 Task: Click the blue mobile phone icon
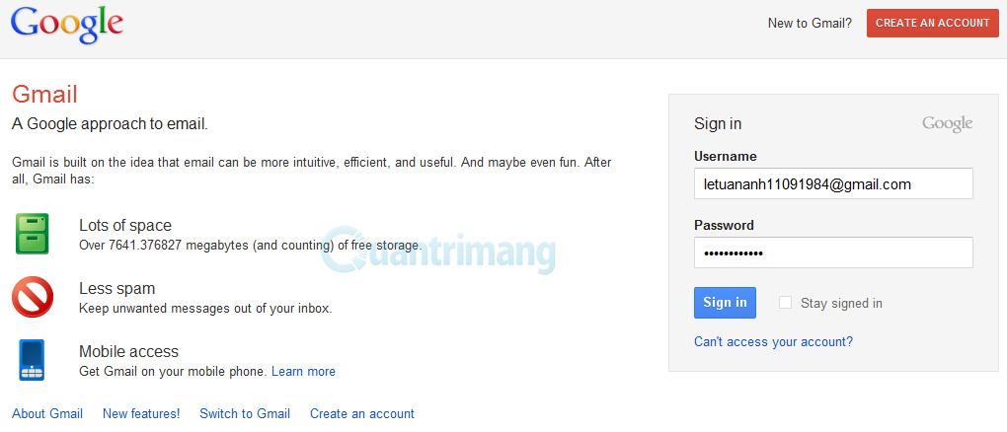[32, 360]
